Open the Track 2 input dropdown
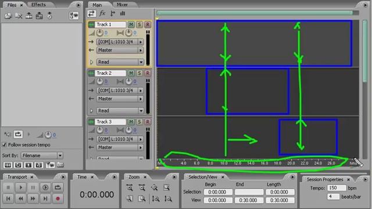 120,91
